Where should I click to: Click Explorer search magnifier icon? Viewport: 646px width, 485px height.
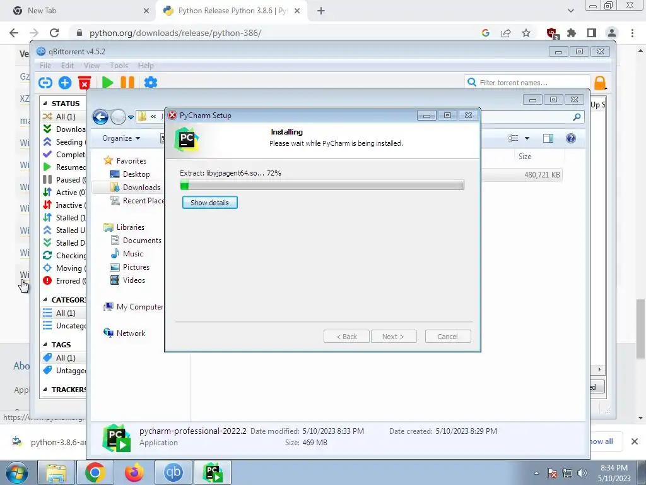tap(577, 117)
